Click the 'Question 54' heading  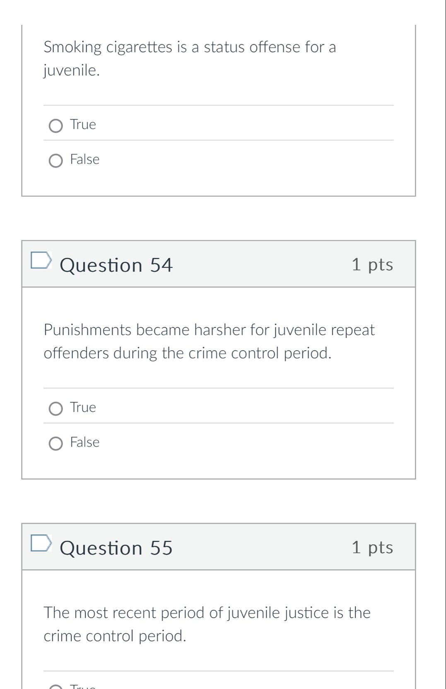coord(116,265)
